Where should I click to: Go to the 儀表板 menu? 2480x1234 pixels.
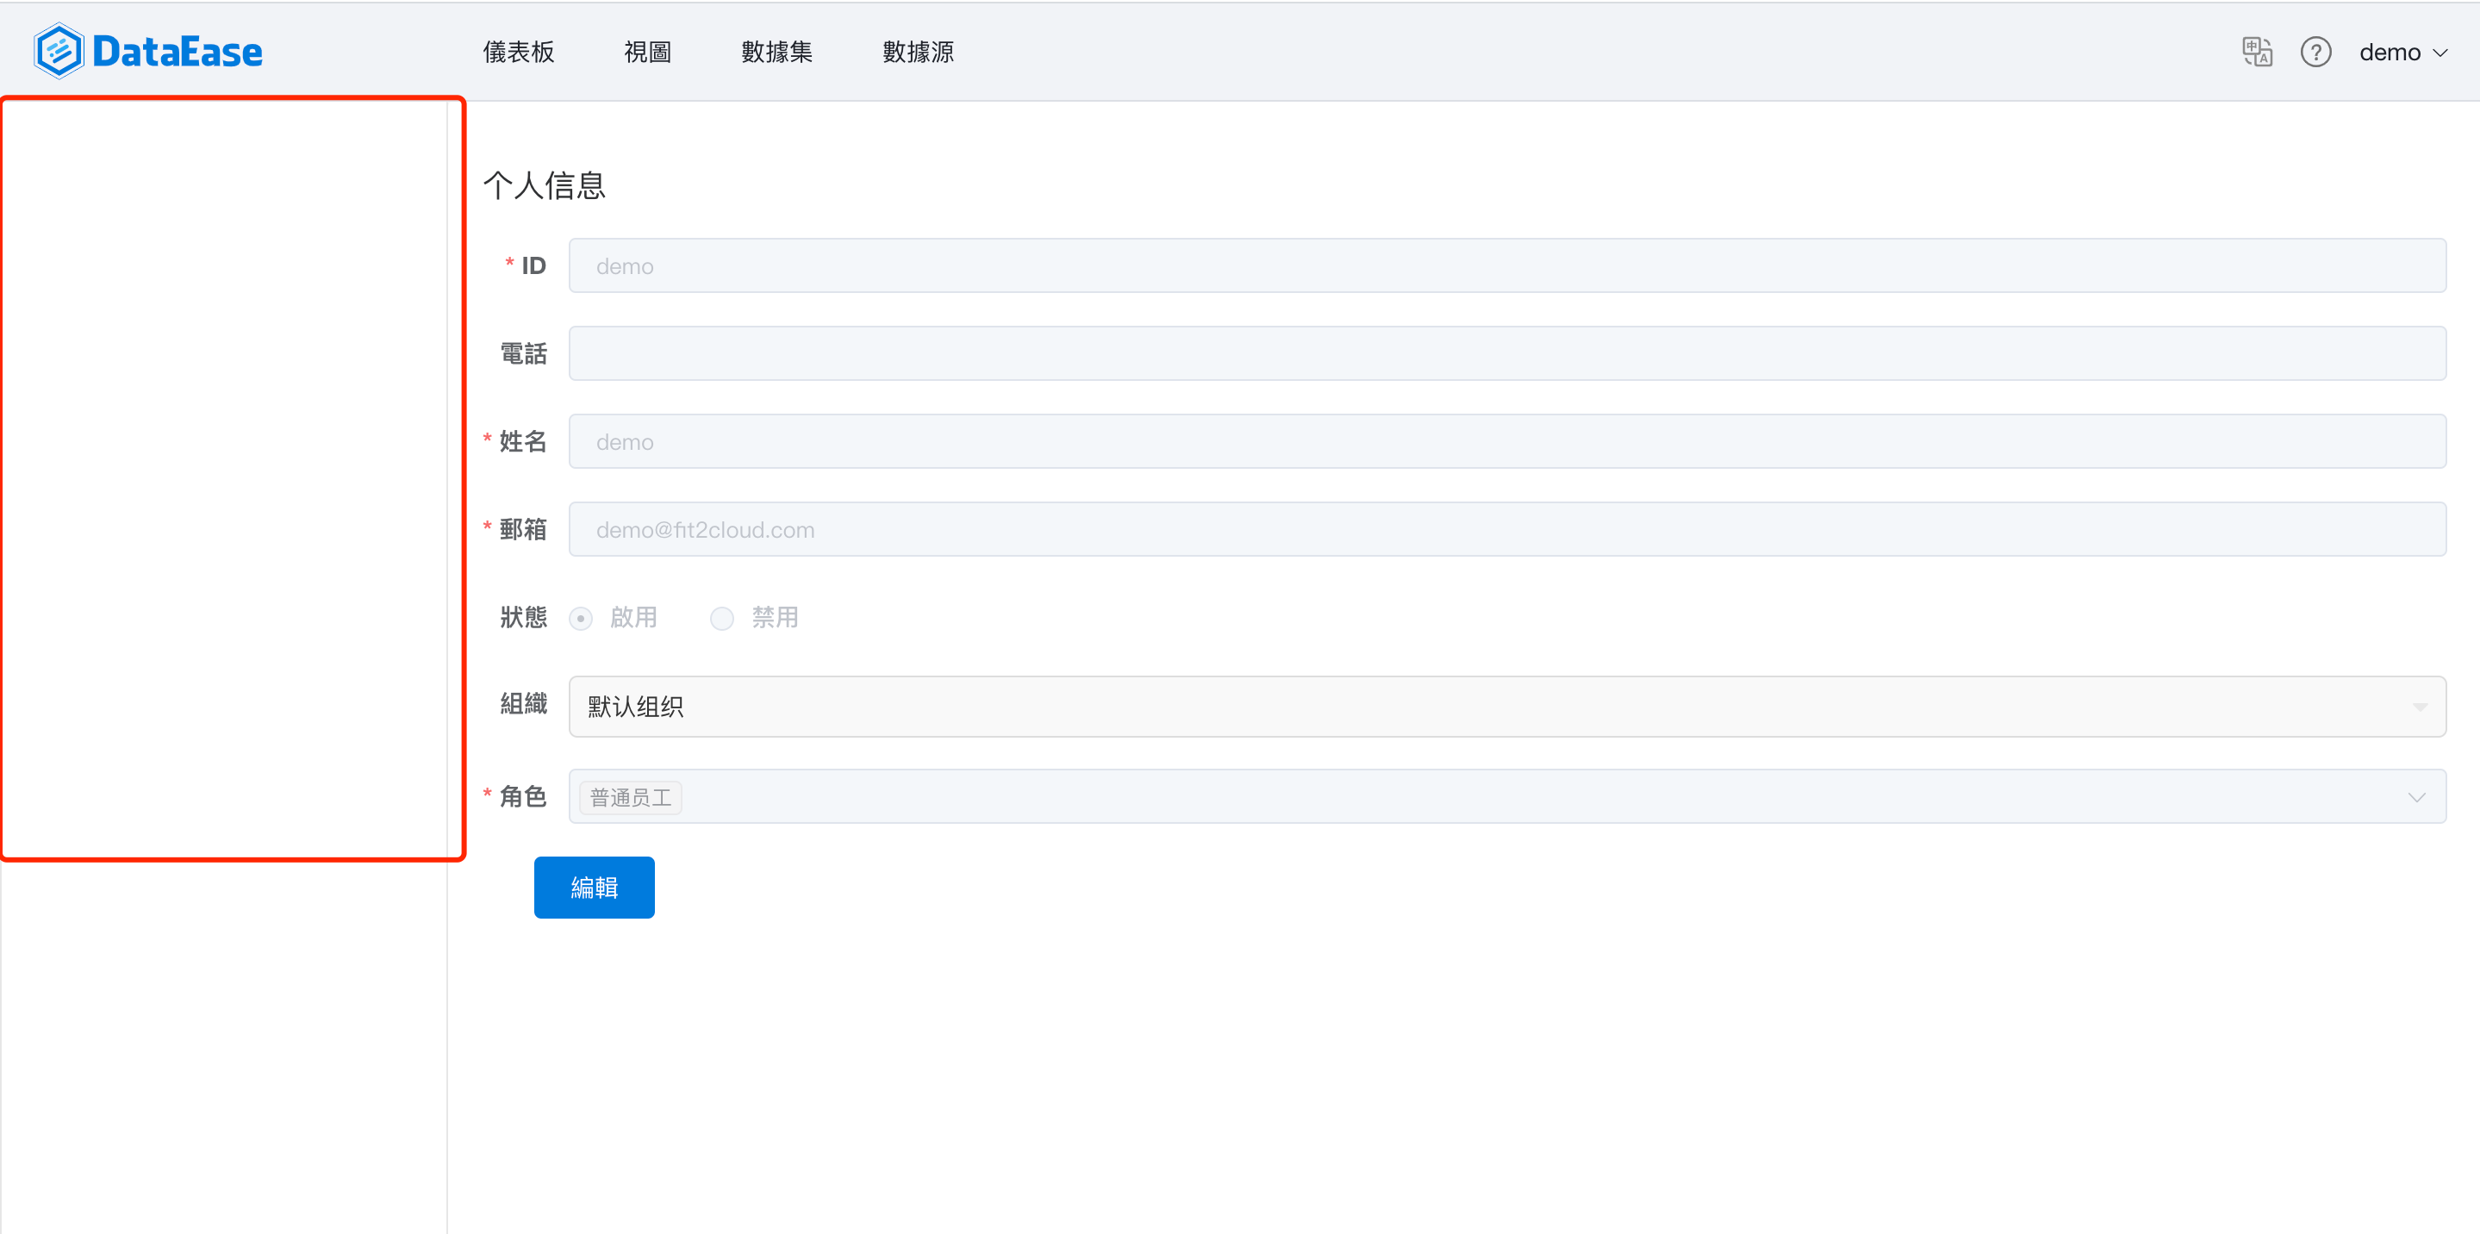518,52
